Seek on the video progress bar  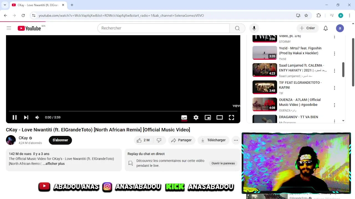[123, 111]
